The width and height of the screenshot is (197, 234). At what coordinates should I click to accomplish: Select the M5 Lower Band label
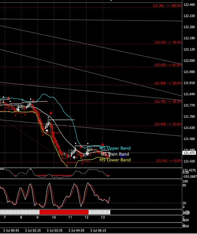click(x=115, y=160)
